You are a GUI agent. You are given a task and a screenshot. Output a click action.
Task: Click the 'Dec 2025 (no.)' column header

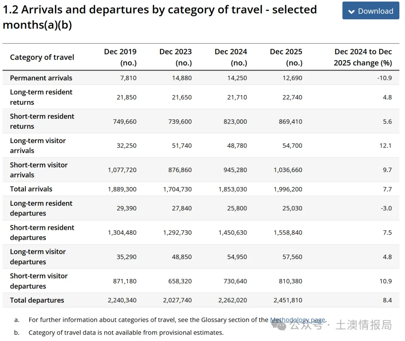coord(286,57)
